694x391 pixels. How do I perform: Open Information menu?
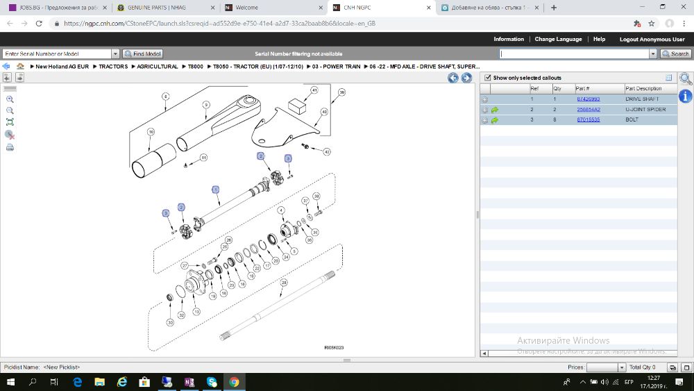[509, 39]
